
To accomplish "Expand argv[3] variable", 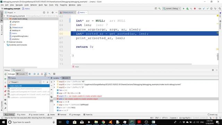I will tap(54, 87).
